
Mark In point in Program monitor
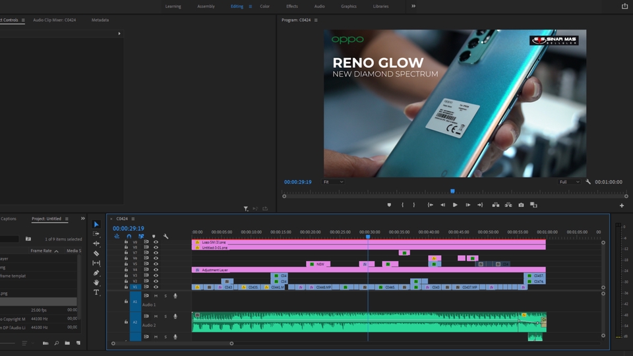(402, 205)
